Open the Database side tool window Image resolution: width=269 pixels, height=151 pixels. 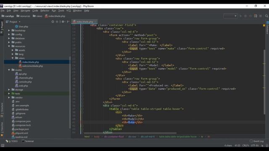[267, 28]
